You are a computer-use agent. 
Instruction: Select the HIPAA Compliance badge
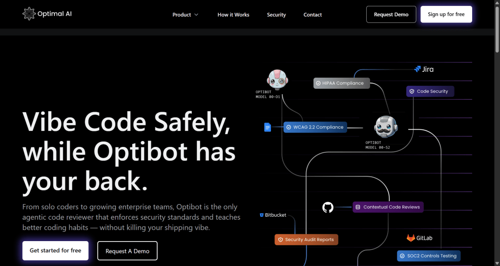[342, 83]
